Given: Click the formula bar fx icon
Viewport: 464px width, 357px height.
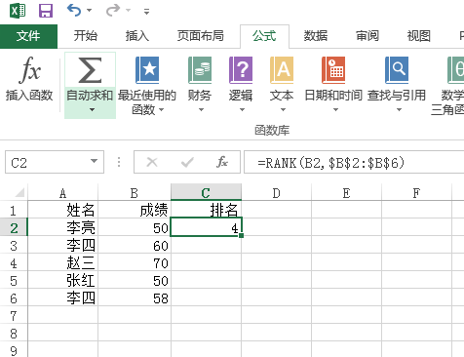Looking at the screenshot, I should pos(222,162).
